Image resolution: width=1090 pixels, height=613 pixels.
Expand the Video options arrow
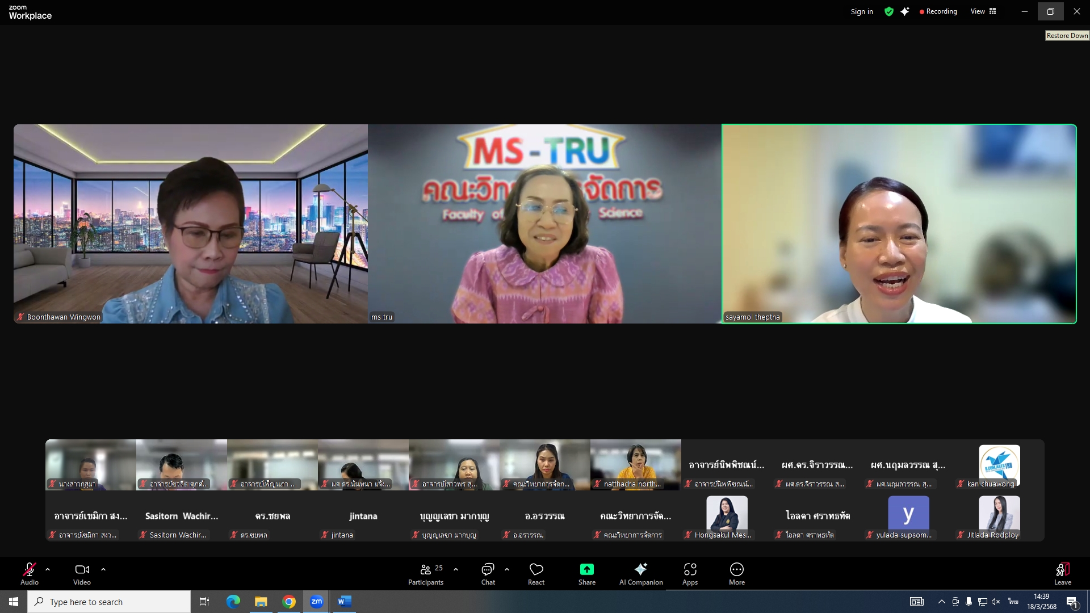point(103,569)
